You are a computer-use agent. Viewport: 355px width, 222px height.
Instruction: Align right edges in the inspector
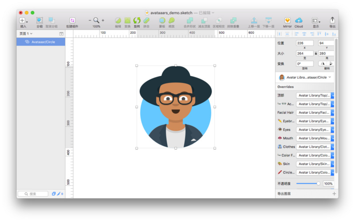[x=312, y=34]
